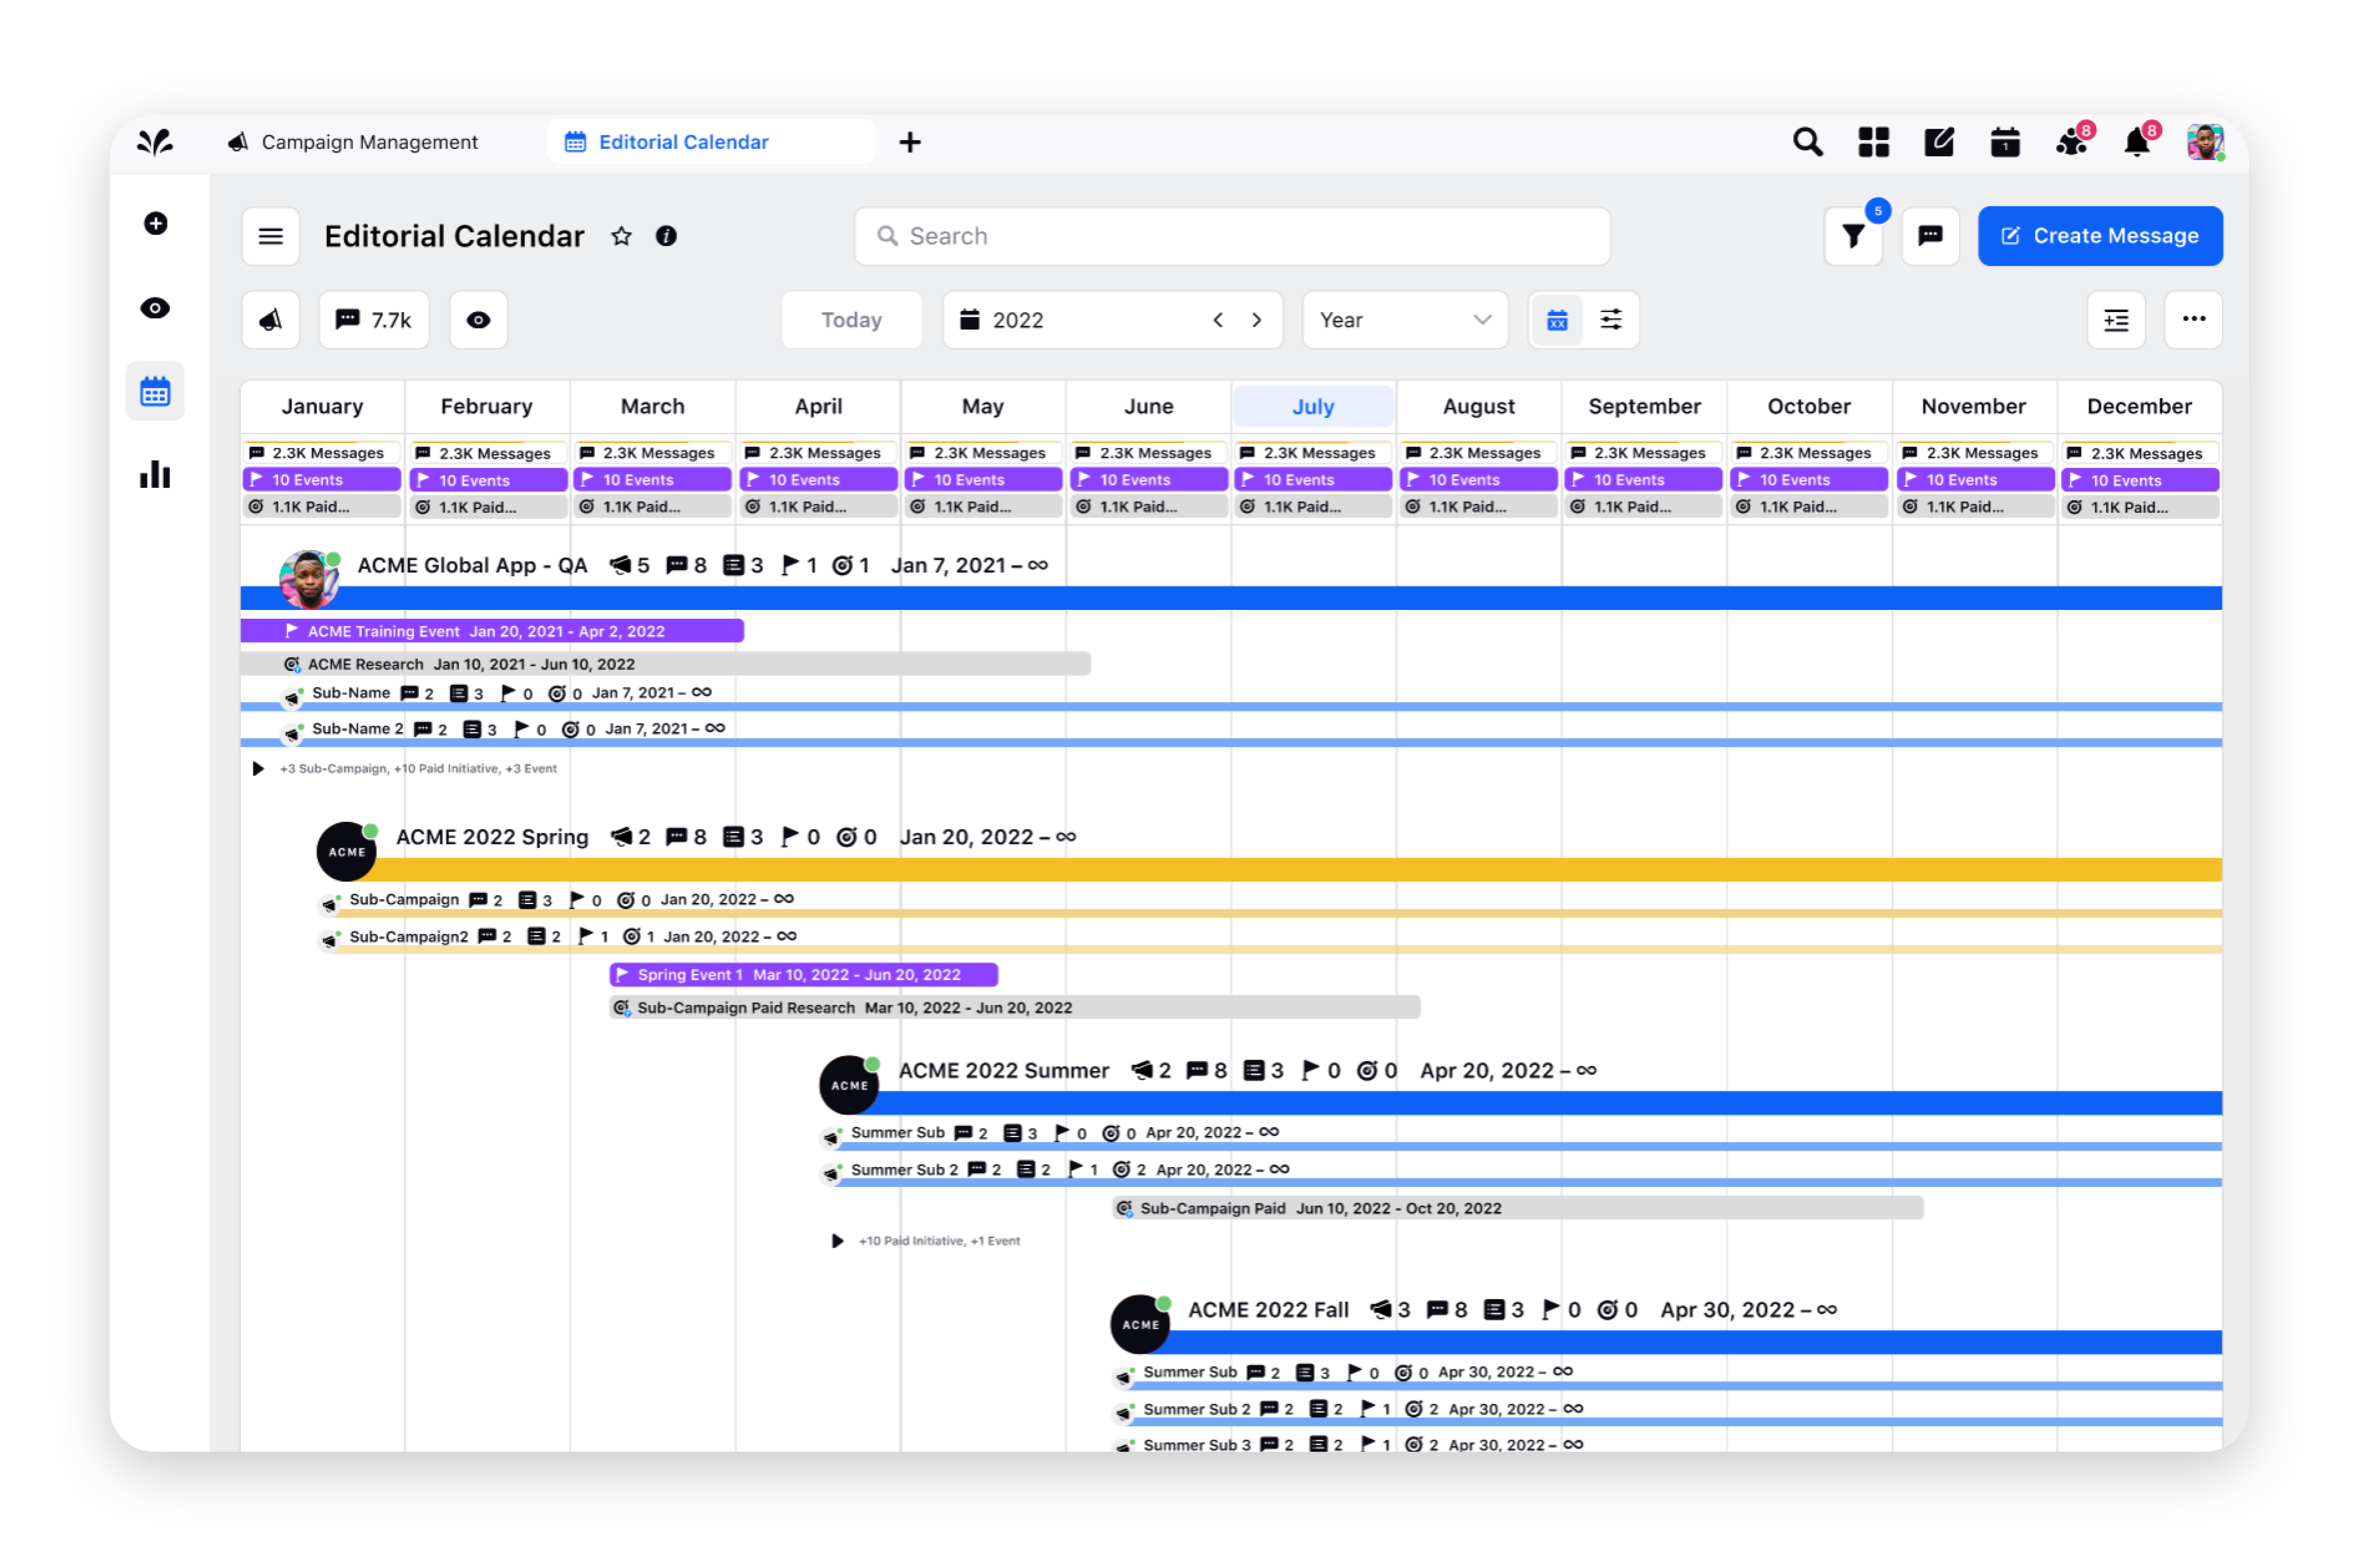Click the notifications bell with badge 8
This screenshot has height=1568, width=2357.
[2137, 142]
